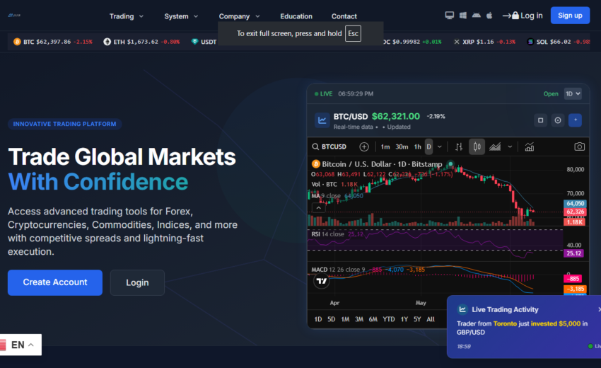This screenshot has width=601, height=368.
Task: Open the EN language selector
Action: tap(21, 345)
